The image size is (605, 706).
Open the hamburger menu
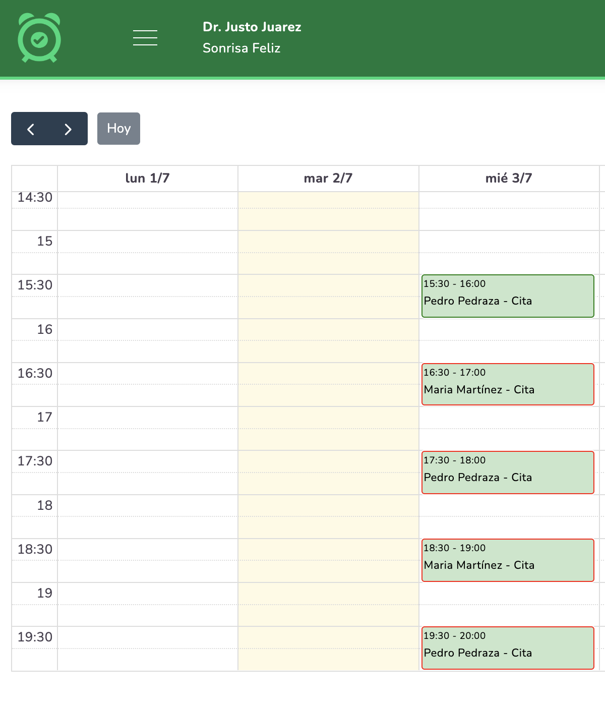point(145,38)
